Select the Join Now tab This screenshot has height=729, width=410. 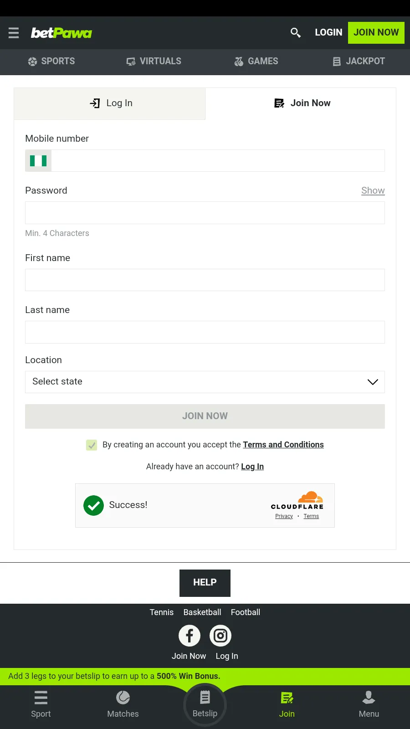(x=302, y=103)
